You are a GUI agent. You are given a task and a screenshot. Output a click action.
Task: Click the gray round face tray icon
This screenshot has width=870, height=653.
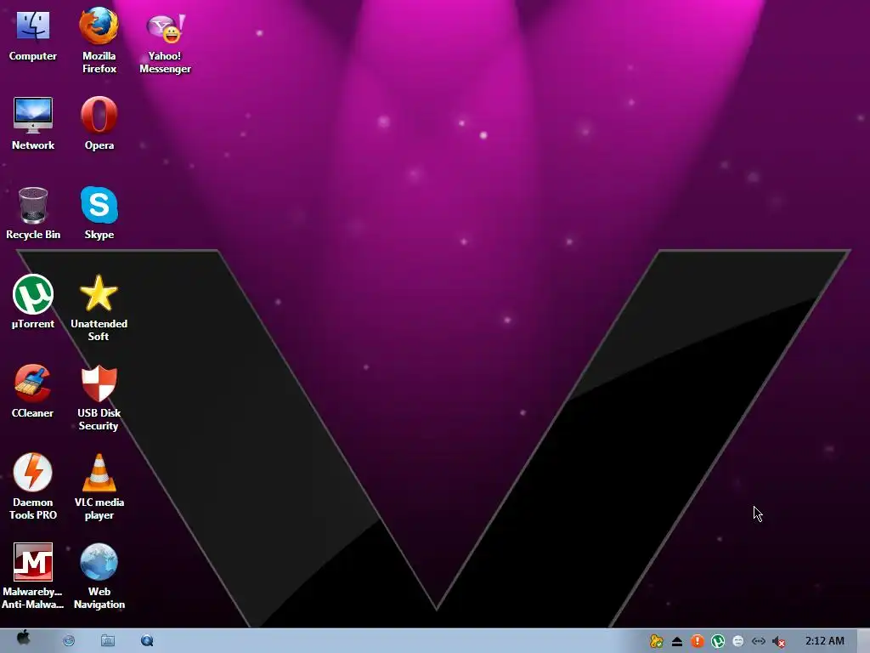point(738,641)
